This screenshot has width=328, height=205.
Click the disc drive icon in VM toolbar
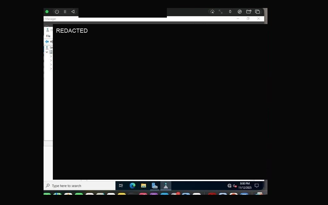pos(240,12)
